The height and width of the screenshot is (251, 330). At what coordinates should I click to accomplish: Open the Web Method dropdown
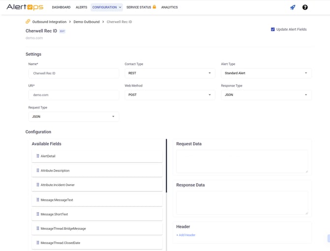pos(170,95)
